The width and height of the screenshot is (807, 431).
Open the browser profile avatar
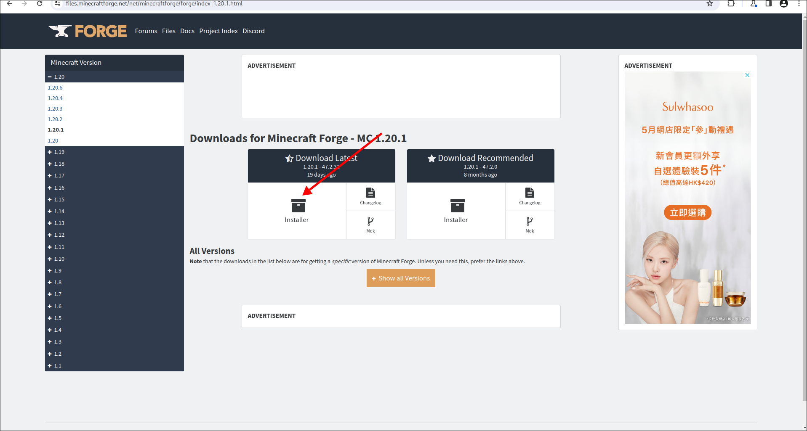(784, 3)
